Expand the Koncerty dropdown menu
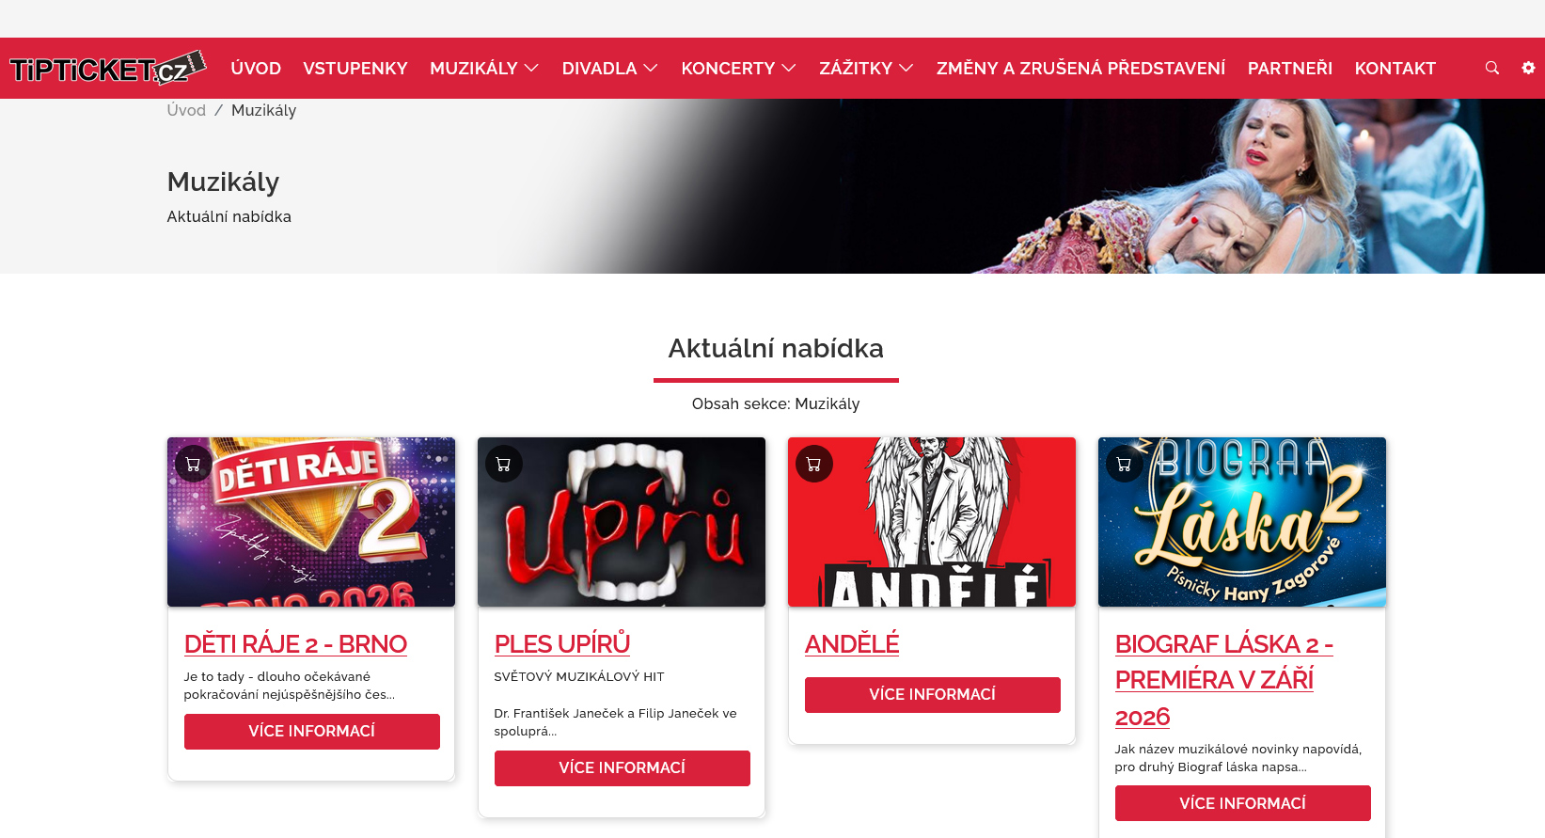Viewport: 1545px width, 838px height. click(738, 68)
